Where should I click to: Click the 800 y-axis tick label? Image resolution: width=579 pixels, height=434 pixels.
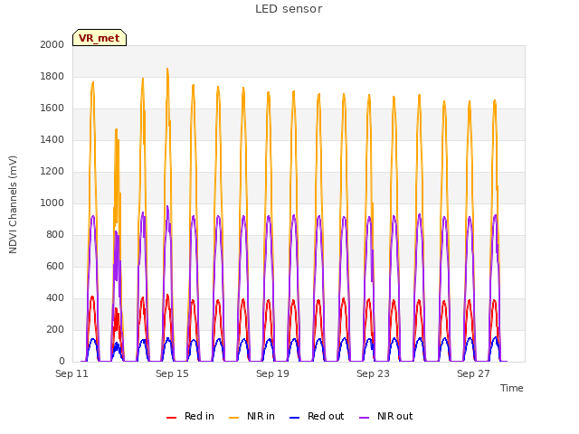pyautogui.click(x=55, y=235)
